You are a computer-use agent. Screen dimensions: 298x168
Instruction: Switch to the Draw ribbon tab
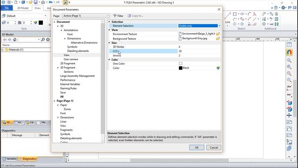point(38,8)
